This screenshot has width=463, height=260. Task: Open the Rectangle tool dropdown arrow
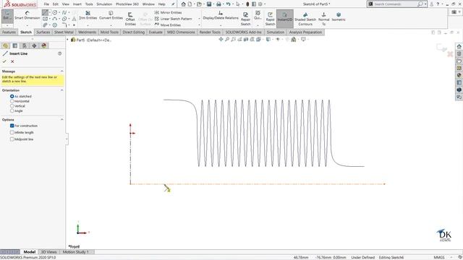tap(50, 19)
